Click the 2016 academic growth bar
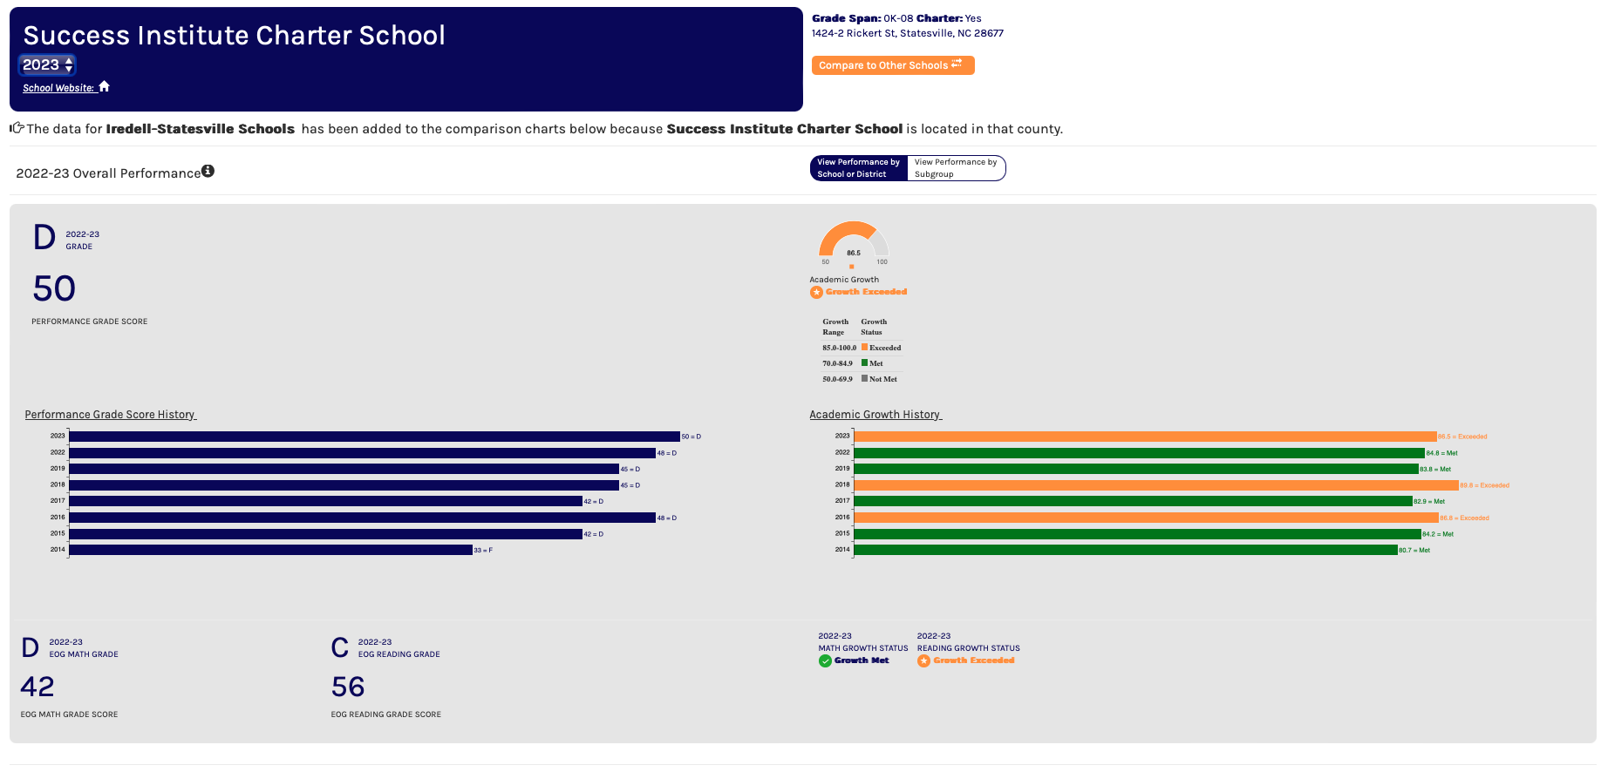 point(1146,518)
